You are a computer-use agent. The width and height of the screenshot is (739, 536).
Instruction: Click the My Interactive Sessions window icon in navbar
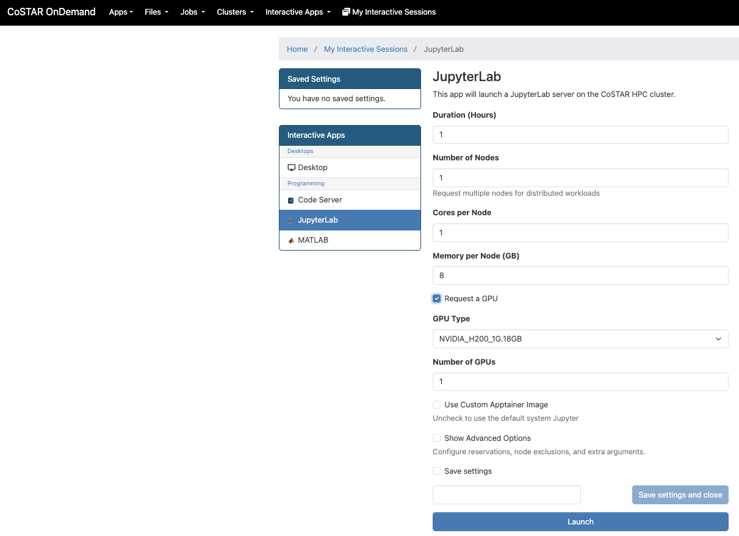point(346,12)
